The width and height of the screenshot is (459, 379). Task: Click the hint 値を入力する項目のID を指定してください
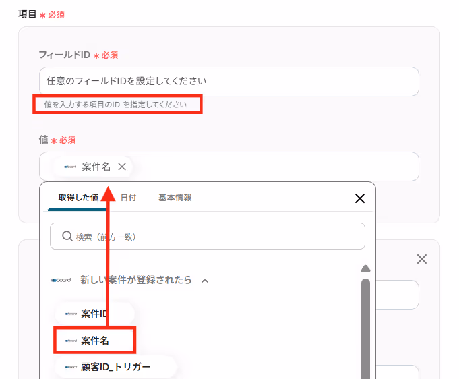tap(115, 105)
